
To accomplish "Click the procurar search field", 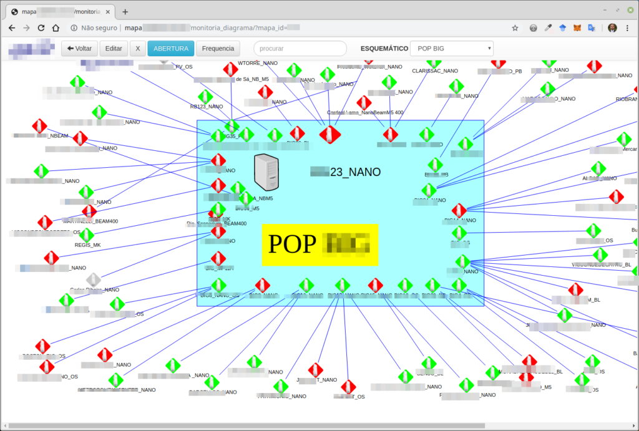I will pos(300,49).
